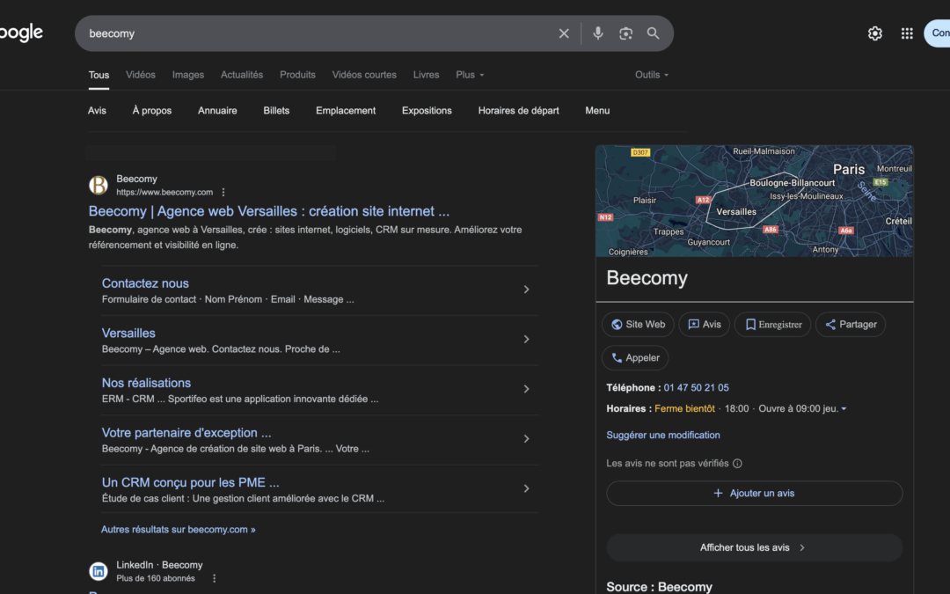Select the À propos filter chip
Screen dimensions: 950x594
(x=152, y=110)
